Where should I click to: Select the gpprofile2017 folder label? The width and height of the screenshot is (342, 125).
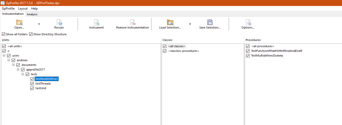36,70
